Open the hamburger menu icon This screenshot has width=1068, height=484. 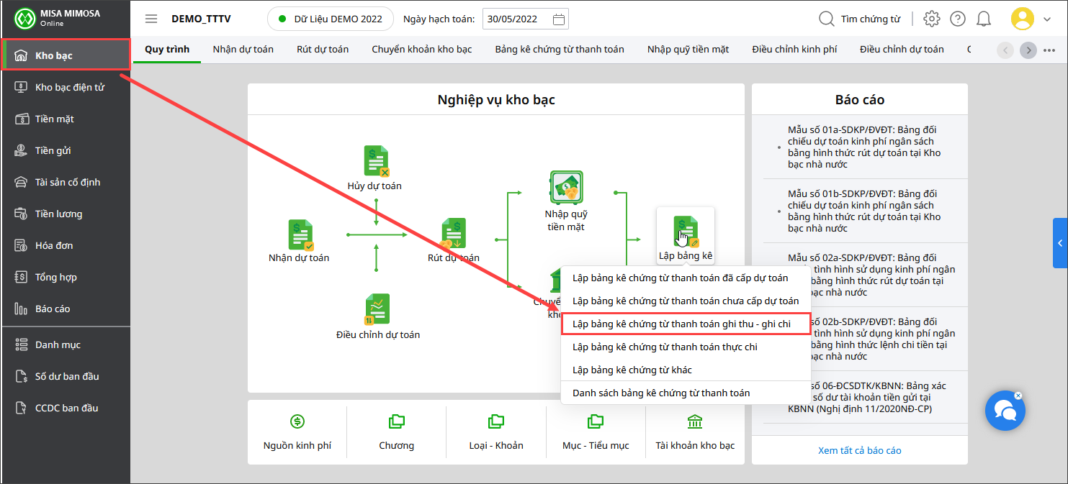[151, 19]
